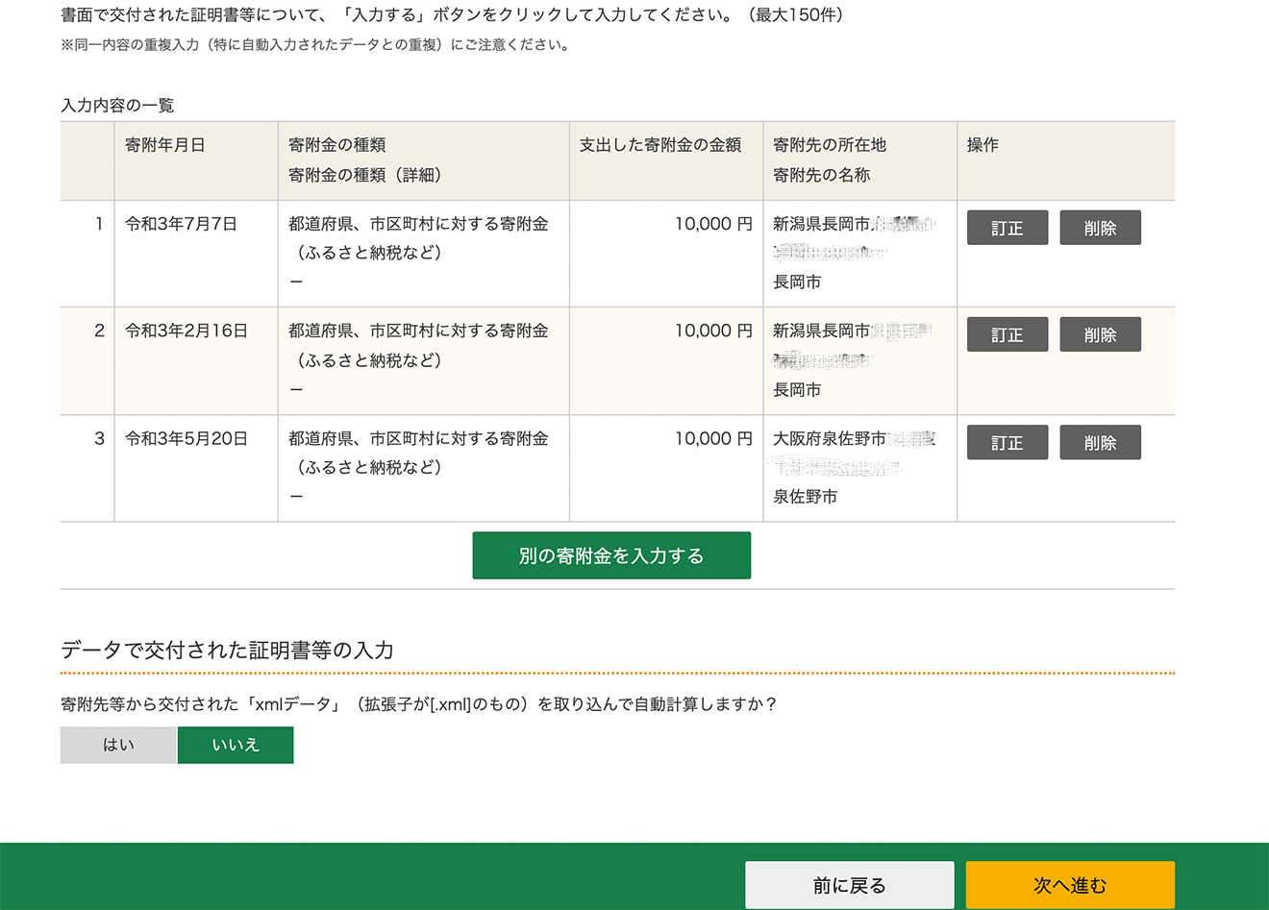Select いいえ for importing xml data
Screen dimensions: 1269x910
point(236,745)
